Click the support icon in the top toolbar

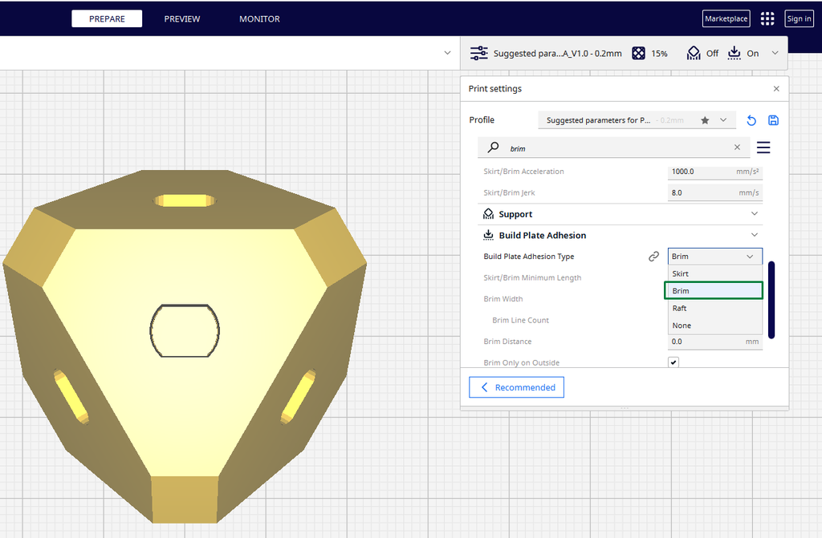694,53
